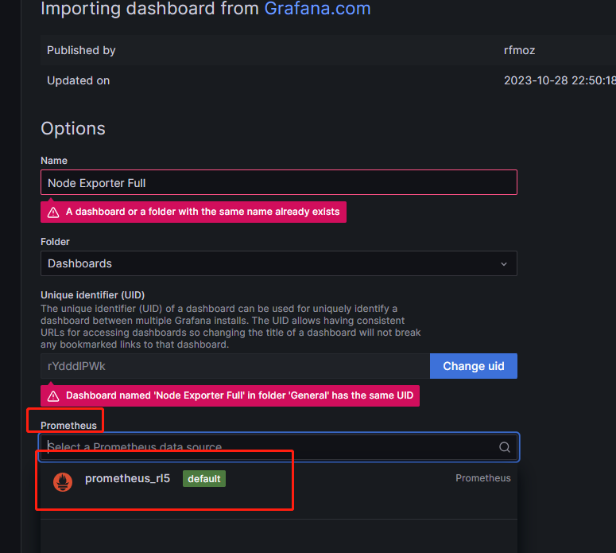Click into the Node Exporter Full name field
The image size is (616, 553).
[278, 183]
